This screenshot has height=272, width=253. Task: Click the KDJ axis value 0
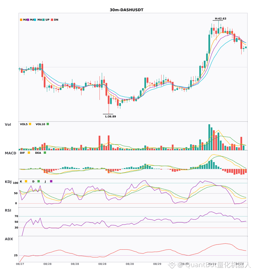[x=16, y=203]
